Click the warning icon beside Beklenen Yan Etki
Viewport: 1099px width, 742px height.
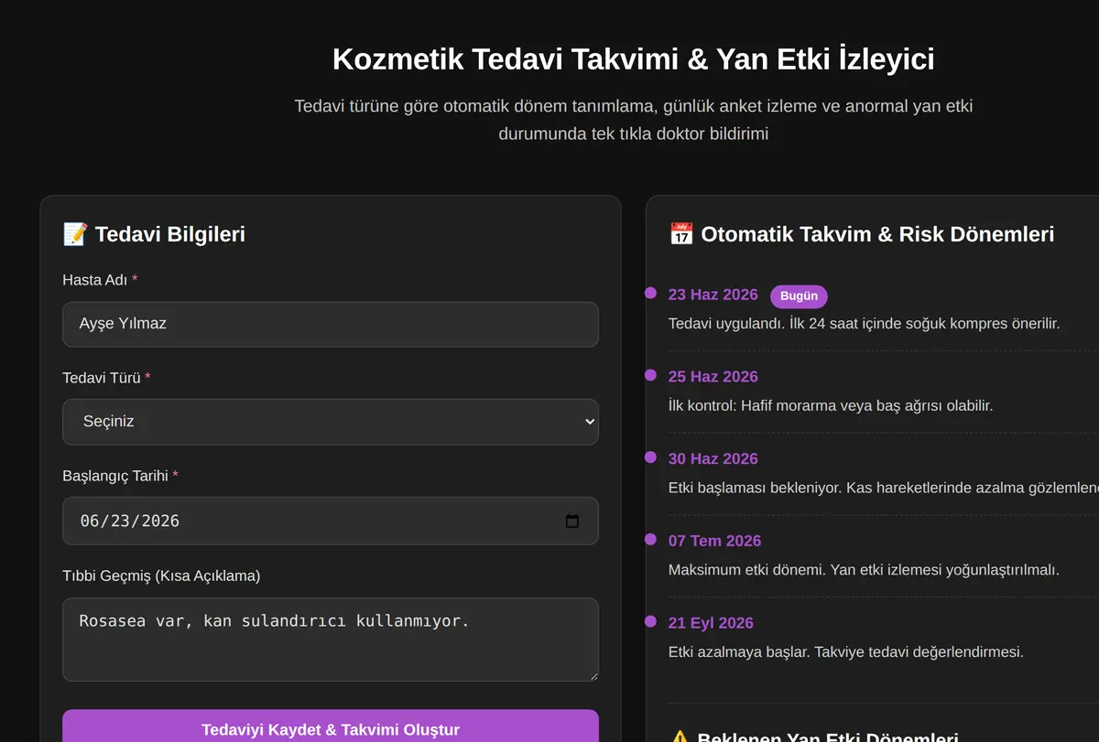(x=680, y=737)
